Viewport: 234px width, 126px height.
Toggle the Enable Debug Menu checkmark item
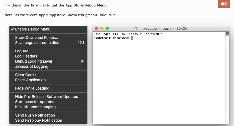pos(48,29)
